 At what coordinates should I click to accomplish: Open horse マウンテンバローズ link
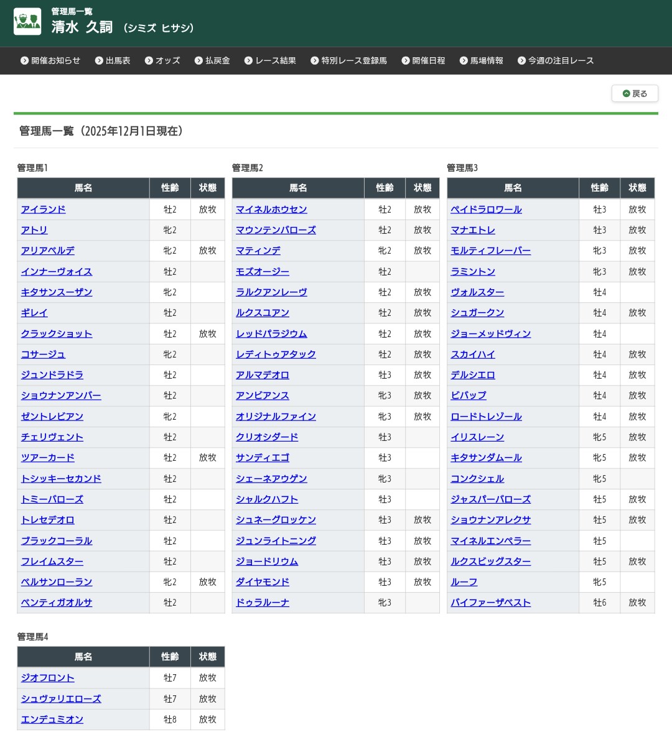[x=276, y=230]
